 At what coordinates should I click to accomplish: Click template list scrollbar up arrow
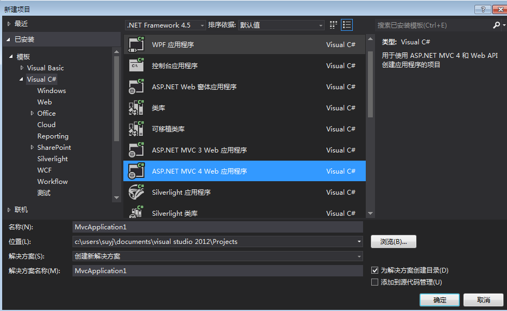click(370, 39)
